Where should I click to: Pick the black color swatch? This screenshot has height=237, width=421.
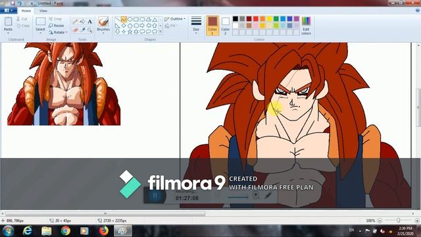(x=235, y=19)
